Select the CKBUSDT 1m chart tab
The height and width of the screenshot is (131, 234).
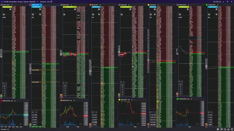tap(125, 100)
